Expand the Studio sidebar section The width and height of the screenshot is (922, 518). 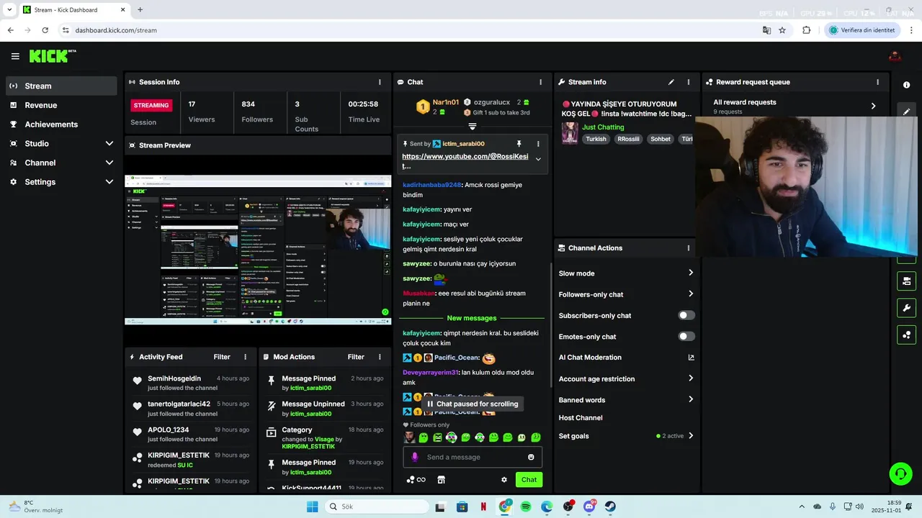[x=109, y=143]
